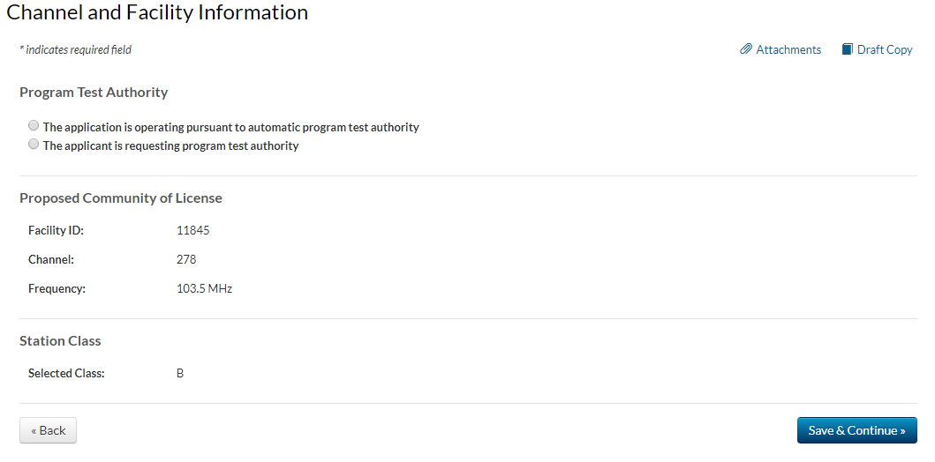Select the automatic program test authority radio button
This screenshot has width=935, height=462.
click(34, 126)
